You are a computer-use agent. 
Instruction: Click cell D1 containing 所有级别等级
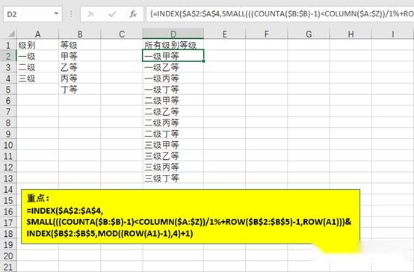click(173, 45)
